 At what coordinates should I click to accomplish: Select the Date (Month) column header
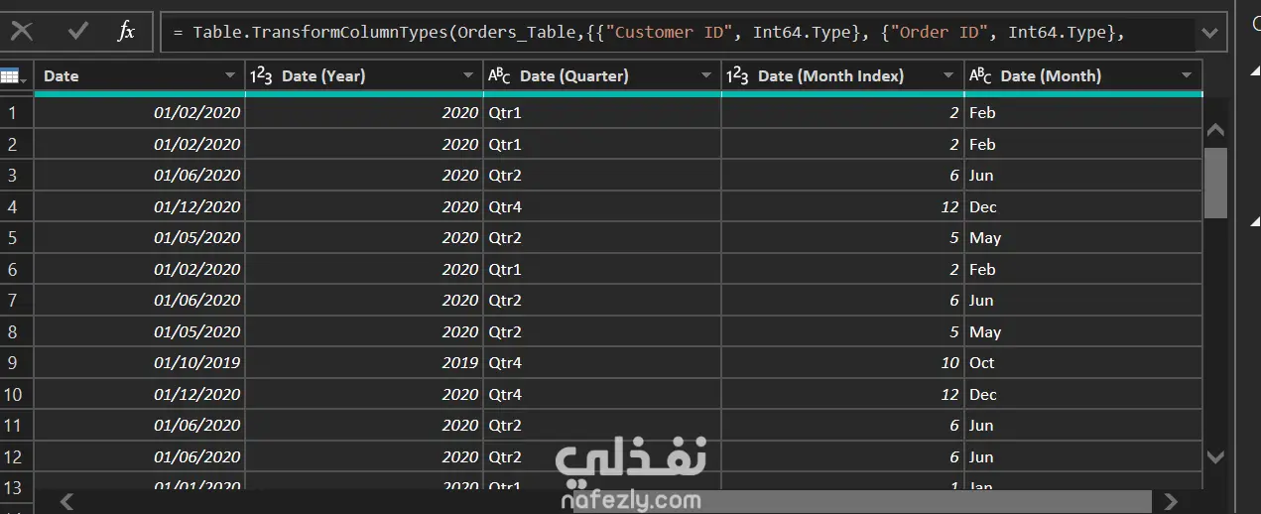[x=1082, y=75]
